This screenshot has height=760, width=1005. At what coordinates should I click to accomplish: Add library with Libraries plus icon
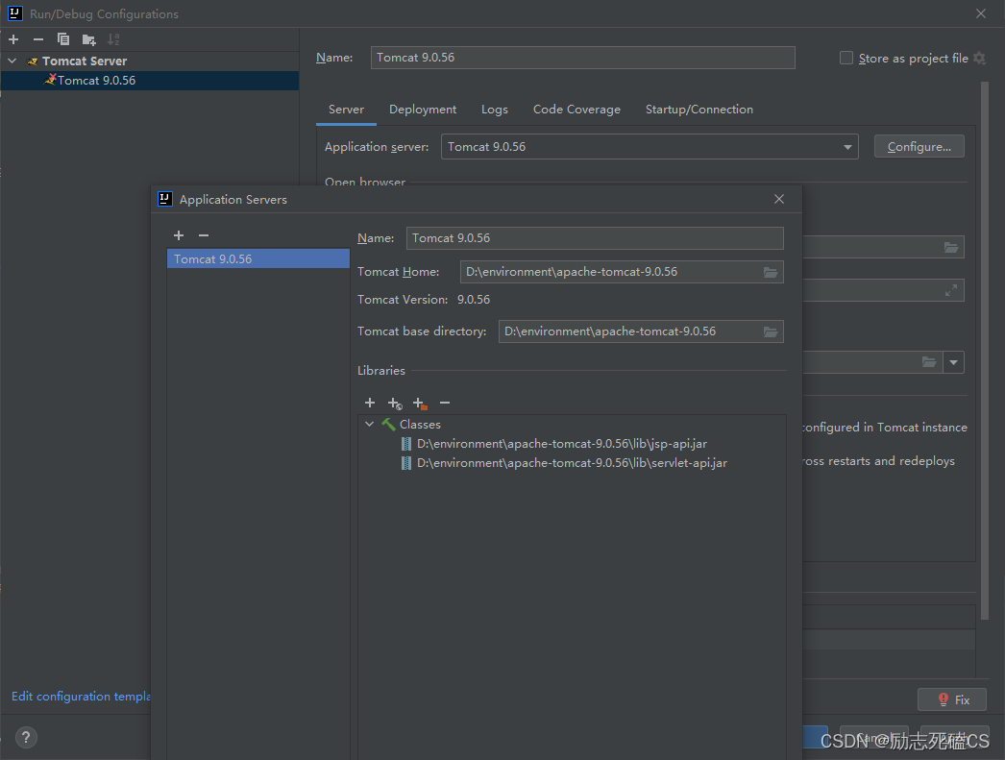tap(370, 403)
